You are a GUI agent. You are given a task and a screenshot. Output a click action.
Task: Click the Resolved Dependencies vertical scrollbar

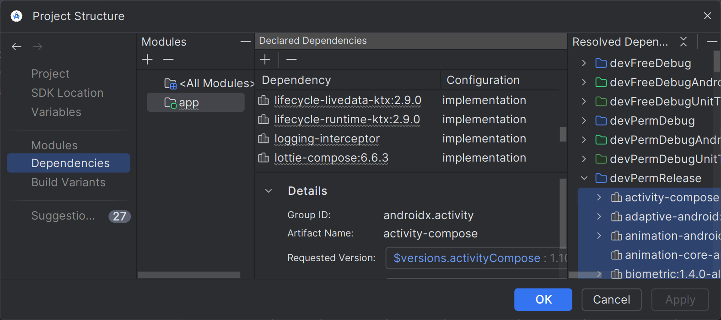[x=717, y=61]
